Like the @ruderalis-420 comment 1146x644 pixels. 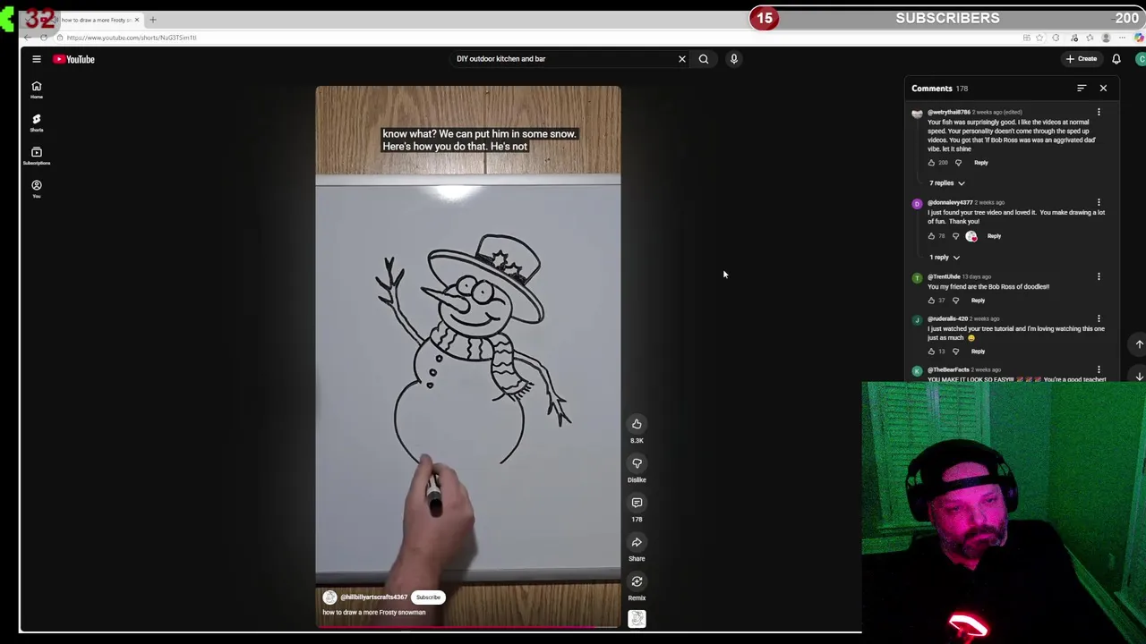(x=931, y=352)
